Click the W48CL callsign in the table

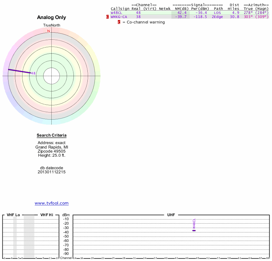tap(116, 13)
